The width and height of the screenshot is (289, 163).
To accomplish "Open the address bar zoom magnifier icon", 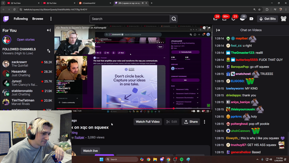I will tap(254, 10).
